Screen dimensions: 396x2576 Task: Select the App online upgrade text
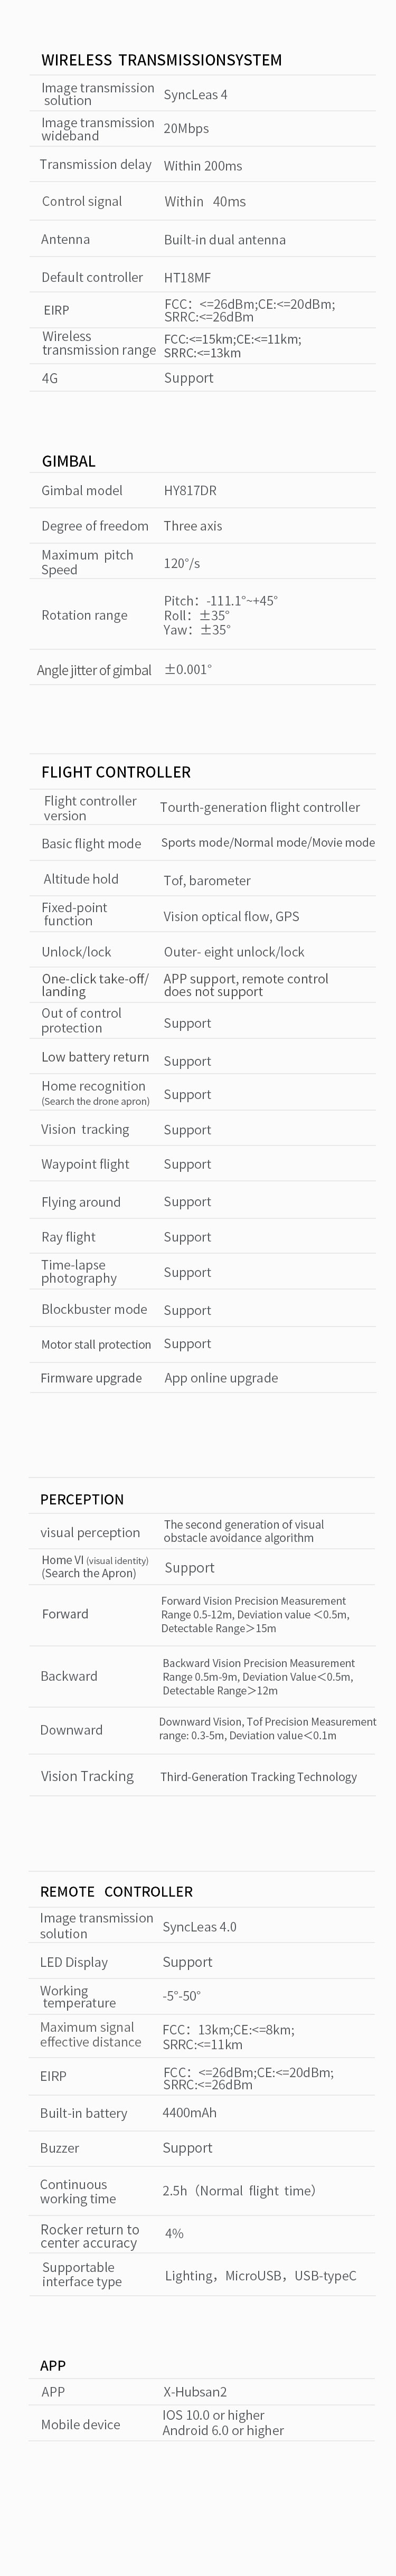(221, 1378)
